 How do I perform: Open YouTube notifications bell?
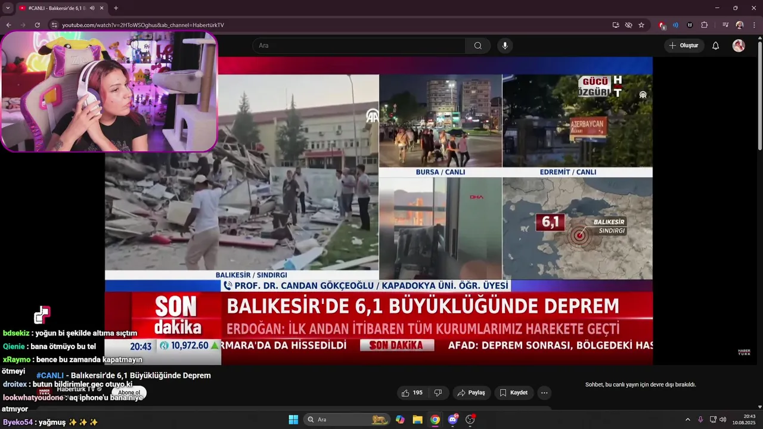coord(716,45)
